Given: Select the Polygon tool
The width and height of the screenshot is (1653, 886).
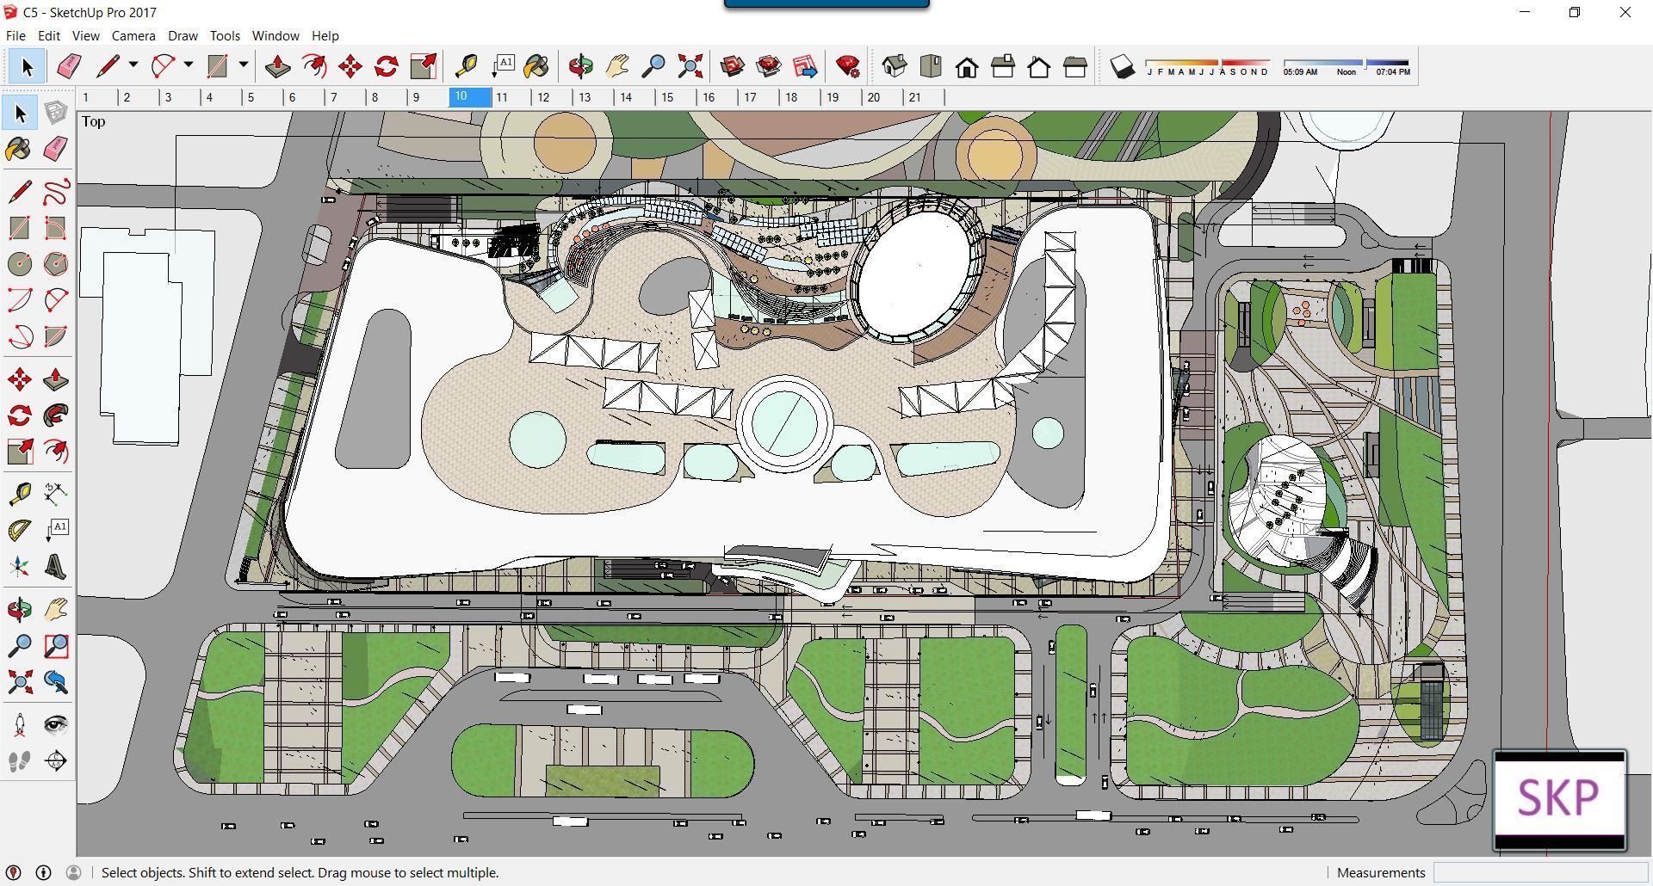Looking at the screenshot, I should [x=56, y=264].
